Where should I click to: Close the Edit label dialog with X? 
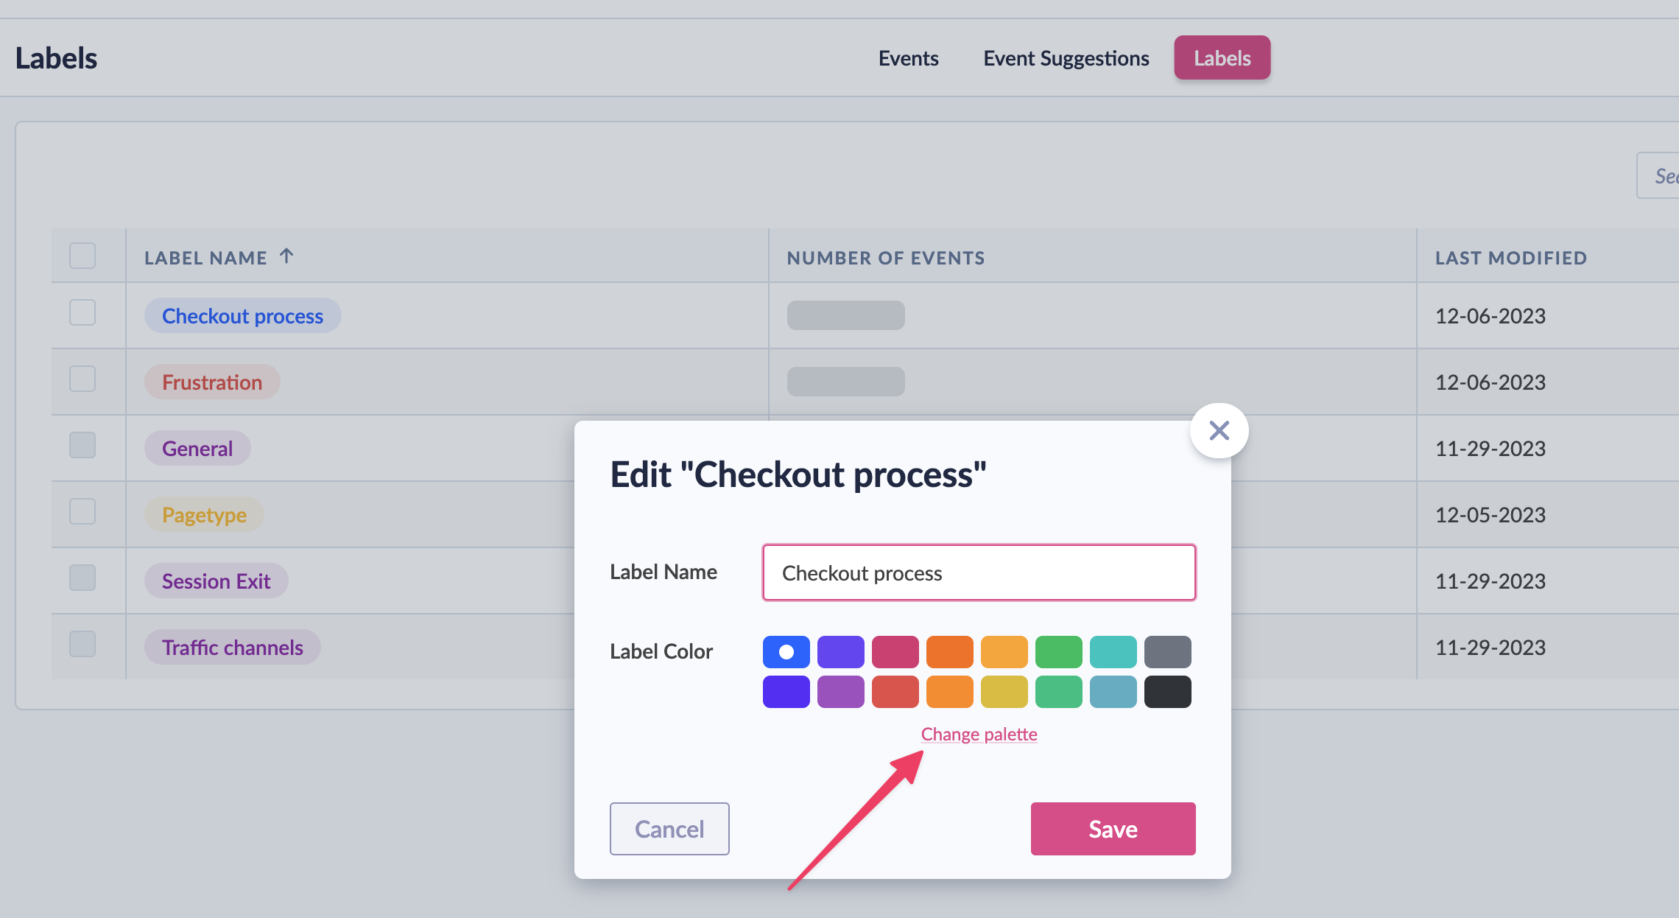pos(1219,431)
